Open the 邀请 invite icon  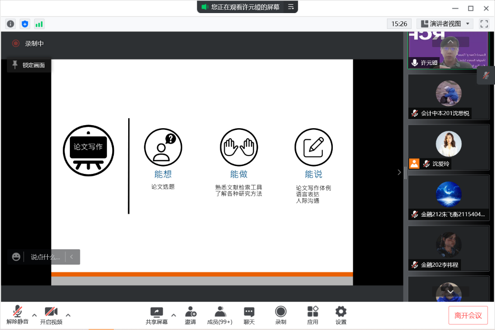190,315
